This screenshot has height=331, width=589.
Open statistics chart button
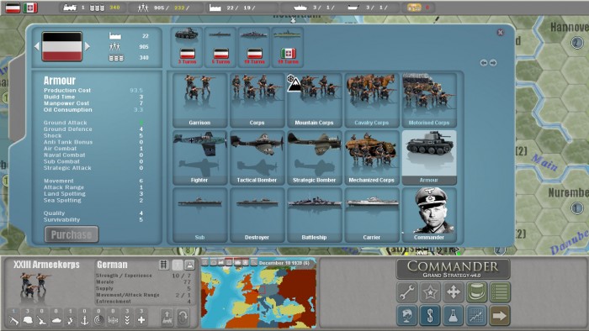(477, 315)
